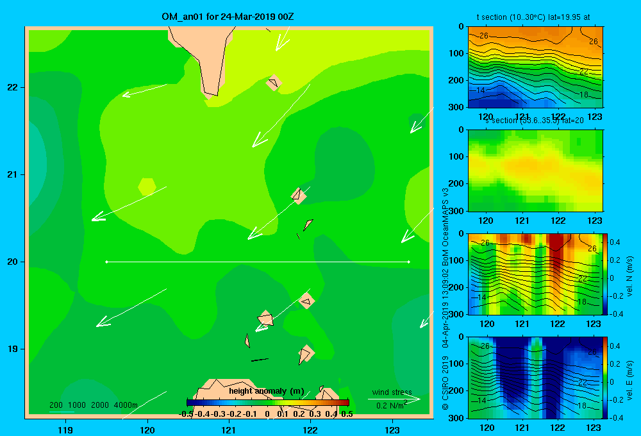
Task: Click the vel. E velocity color scale
Action: [x=605, y=378]
